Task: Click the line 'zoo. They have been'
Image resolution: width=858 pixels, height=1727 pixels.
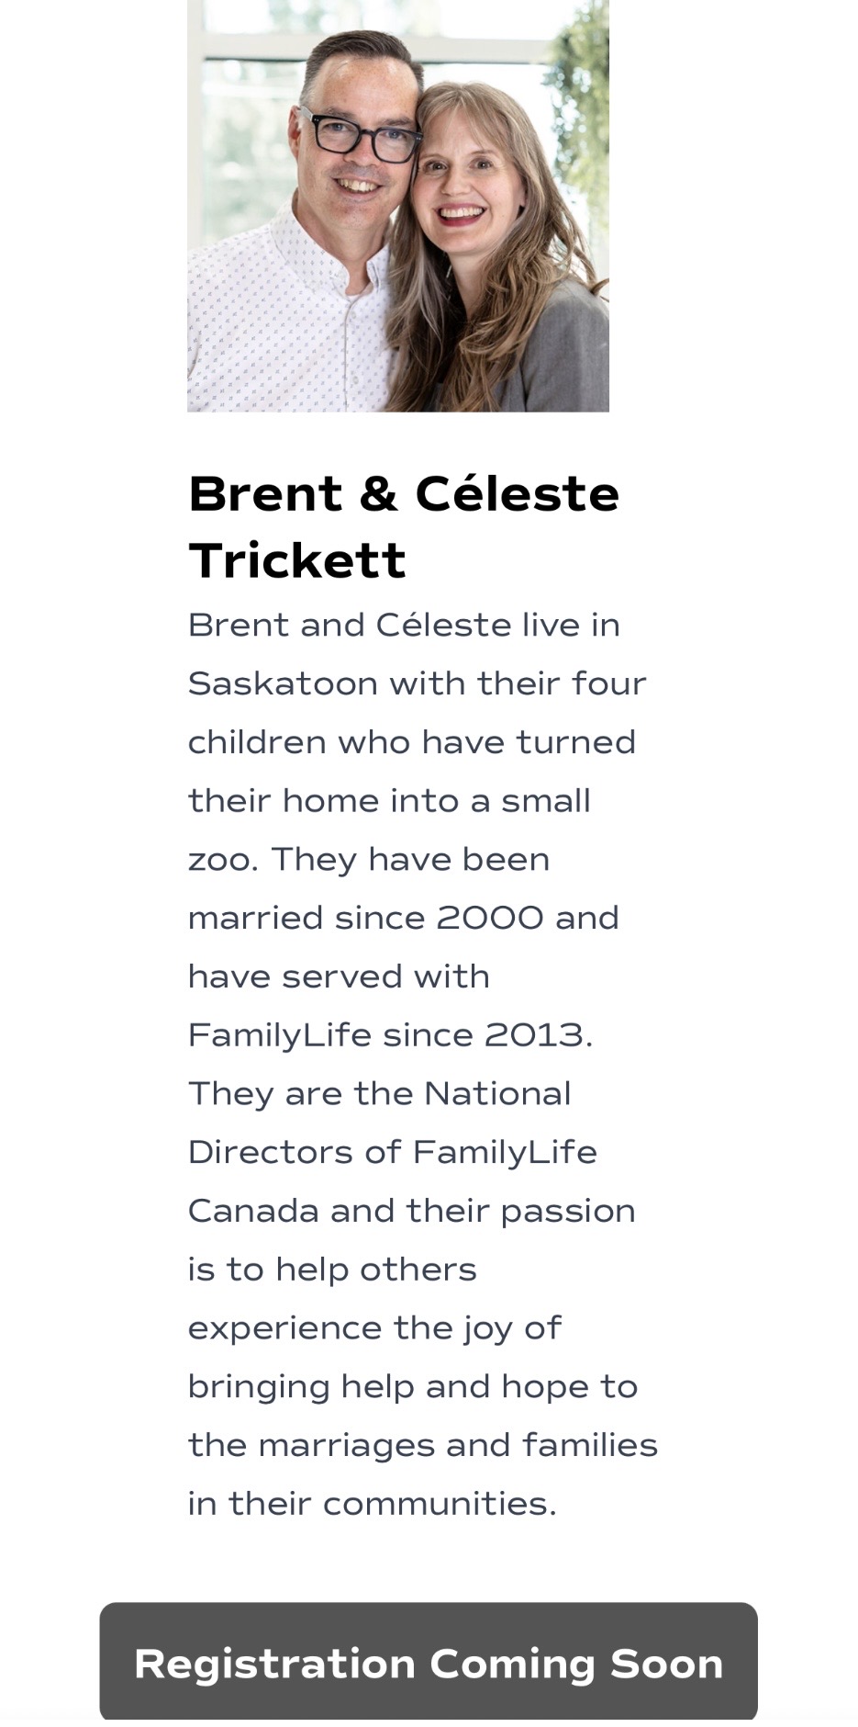Action: click(369, 860)
